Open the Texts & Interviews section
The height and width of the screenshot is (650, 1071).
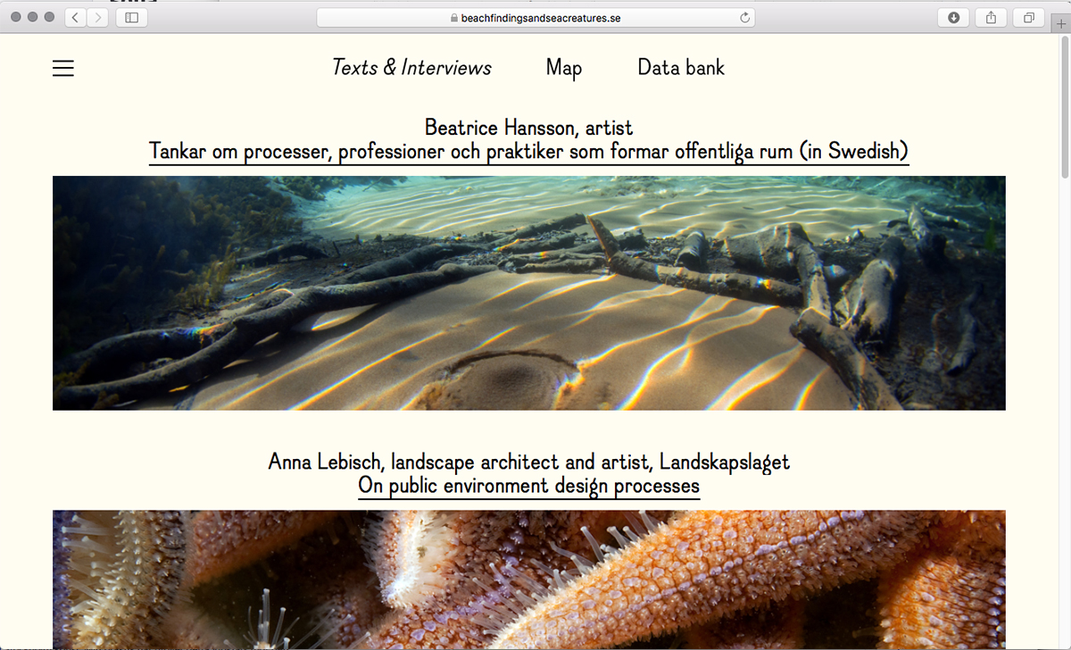point(411,68)
